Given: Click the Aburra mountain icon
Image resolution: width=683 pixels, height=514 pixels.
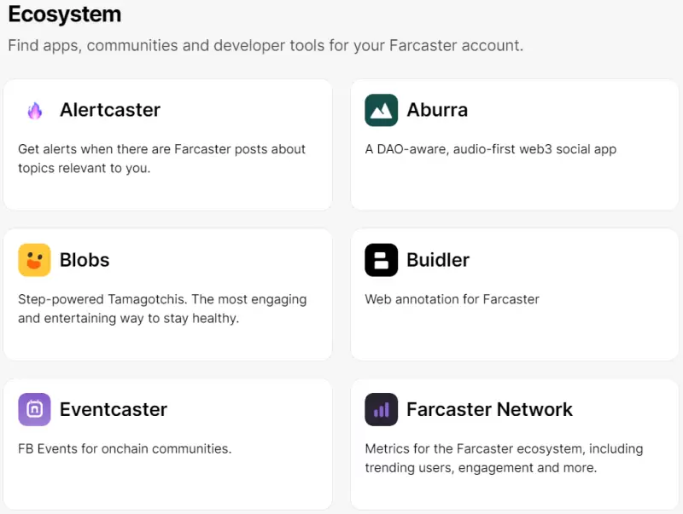Looking at the screenshot, I should [381, 110].
